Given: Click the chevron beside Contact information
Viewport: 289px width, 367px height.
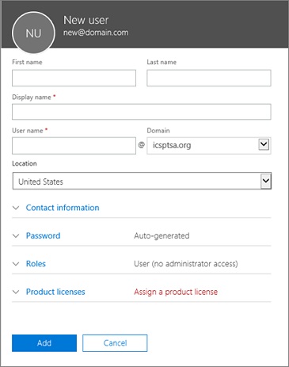Looking at the screenshot, I should click(x=16, y=208).
